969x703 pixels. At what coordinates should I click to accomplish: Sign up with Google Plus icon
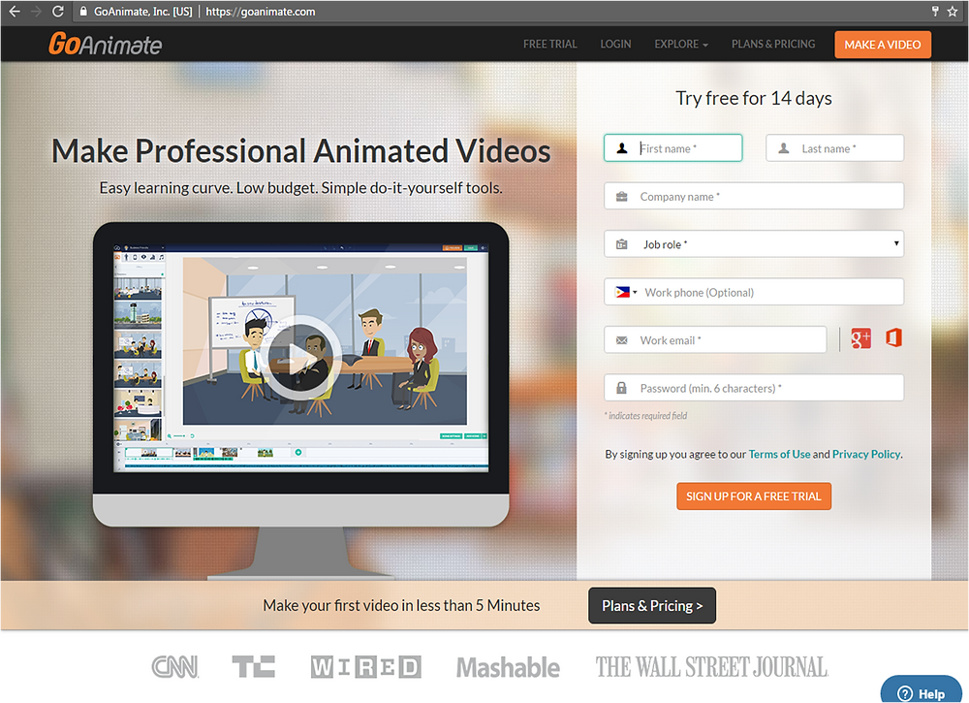[860, 338]
